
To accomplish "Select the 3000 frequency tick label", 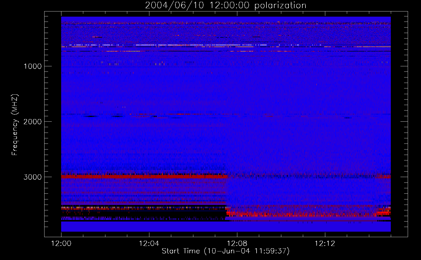I will (x=33, y=177).
